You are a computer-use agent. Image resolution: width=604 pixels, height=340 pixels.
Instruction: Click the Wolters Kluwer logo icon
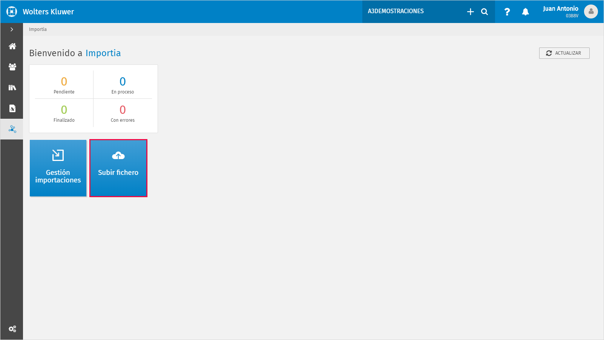(x=12, y=12)
